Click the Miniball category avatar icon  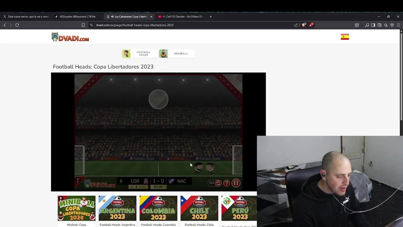[163, 54]
